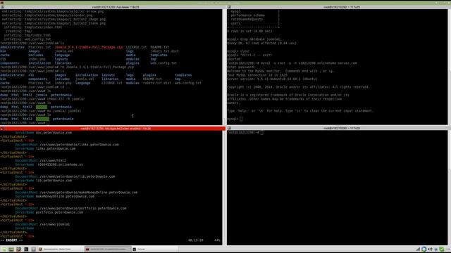Launch the browser icon in taskbar
Image resolution: width=451 pixels, height=253 pixels.
coord(19,249)
